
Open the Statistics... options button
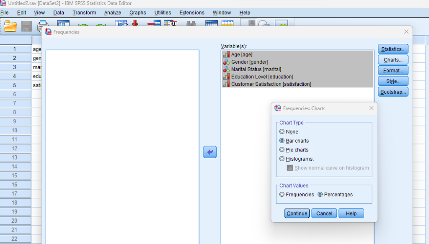click(x=393, y=49)
